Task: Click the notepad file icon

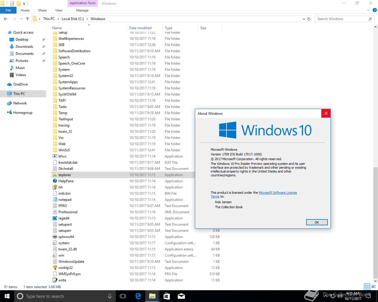Action: 55,200
